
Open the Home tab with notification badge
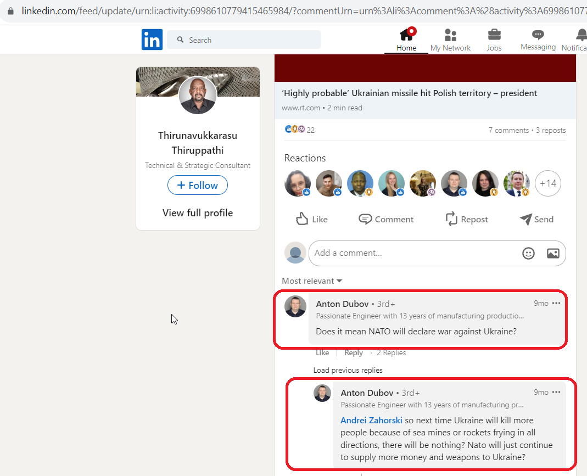[406, 40]
